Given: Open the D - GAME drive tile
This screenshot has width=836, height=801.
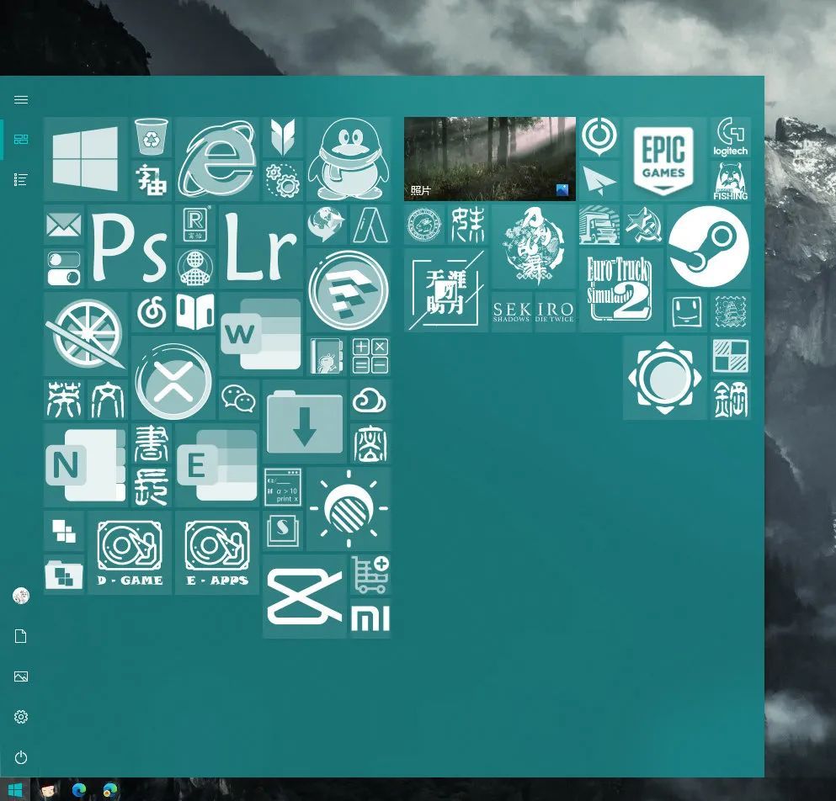Looking at the screenshot, I should click(130, 553).
